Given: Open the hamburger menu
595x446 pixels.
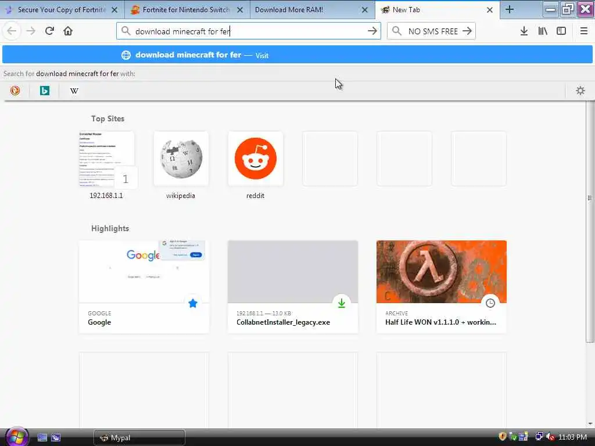Looking at the screenshot, I should 583,31.
